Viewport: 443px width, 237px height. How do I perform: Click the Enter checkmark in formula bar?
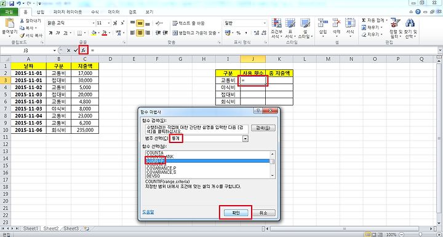pyautogui.click(x=76, y=50)
